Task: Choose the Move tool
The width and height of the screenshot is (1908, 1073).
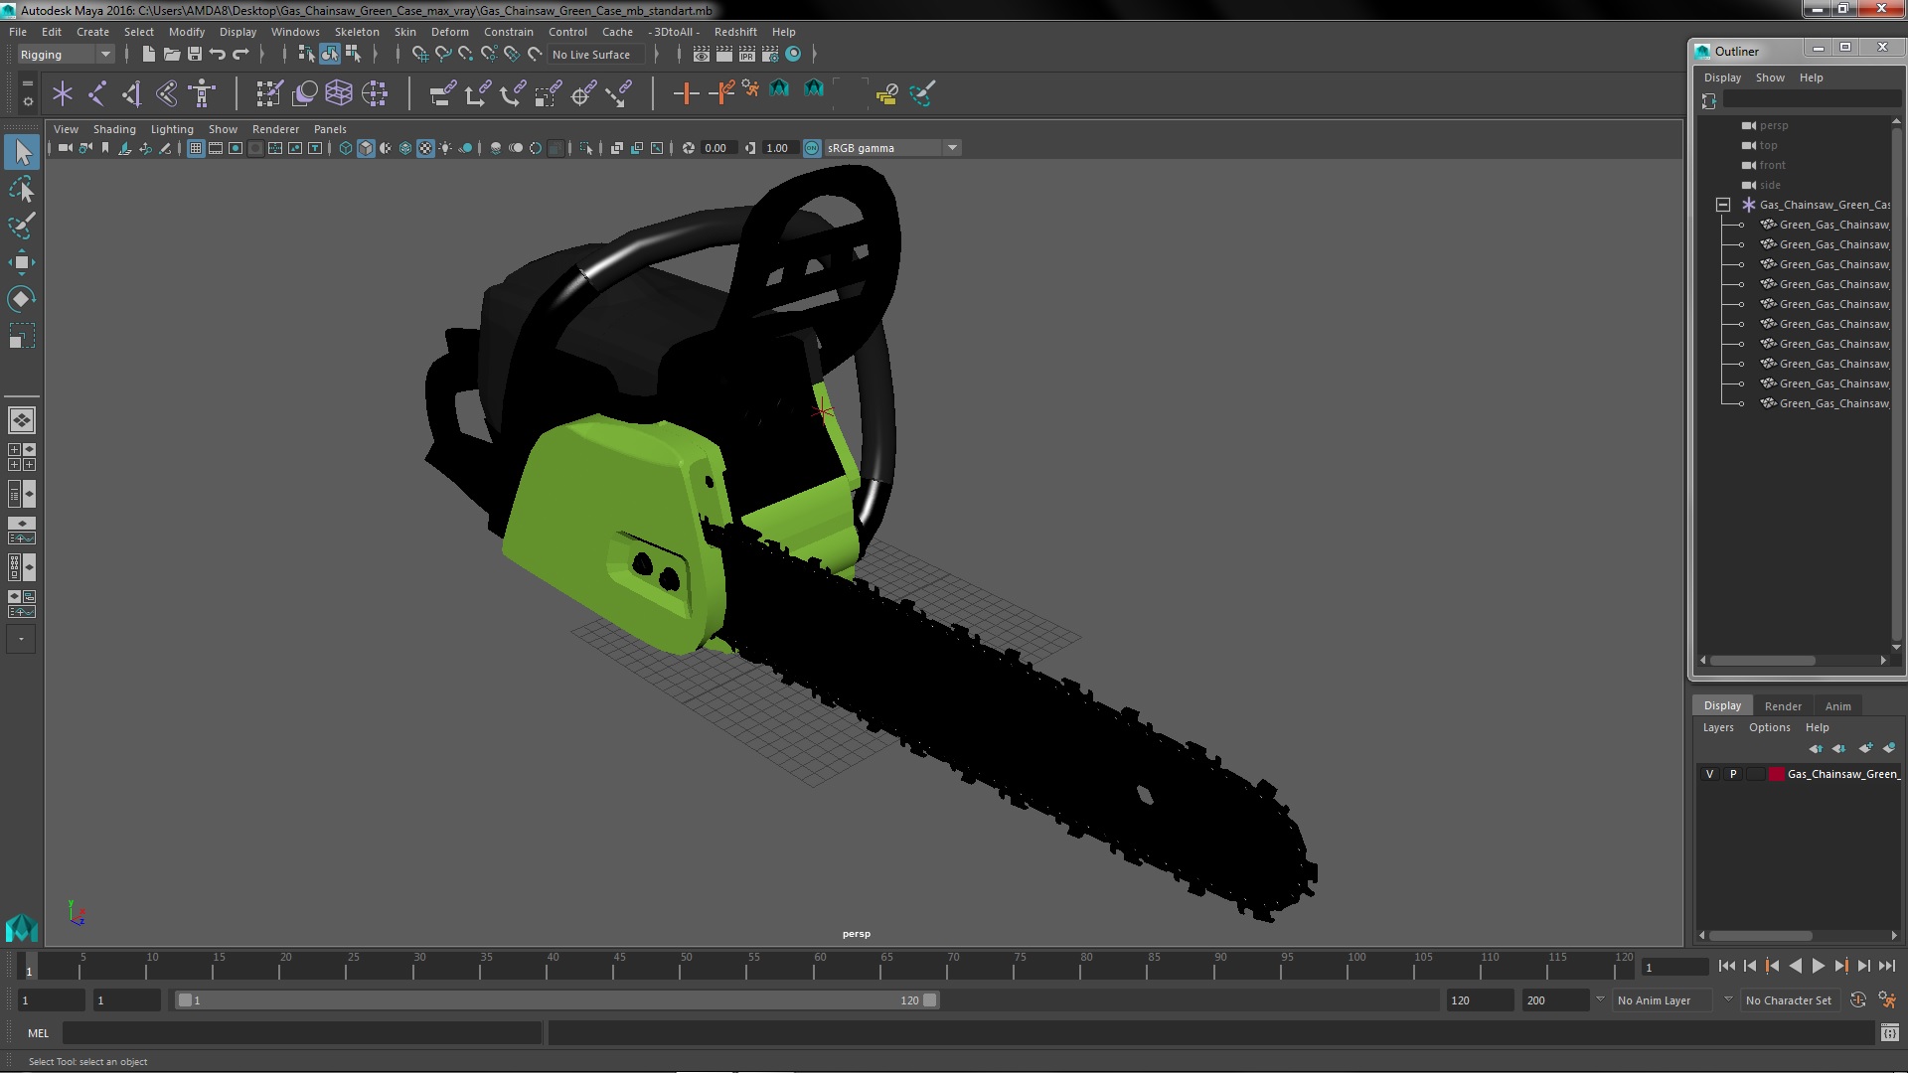Action: click(22, 262)
